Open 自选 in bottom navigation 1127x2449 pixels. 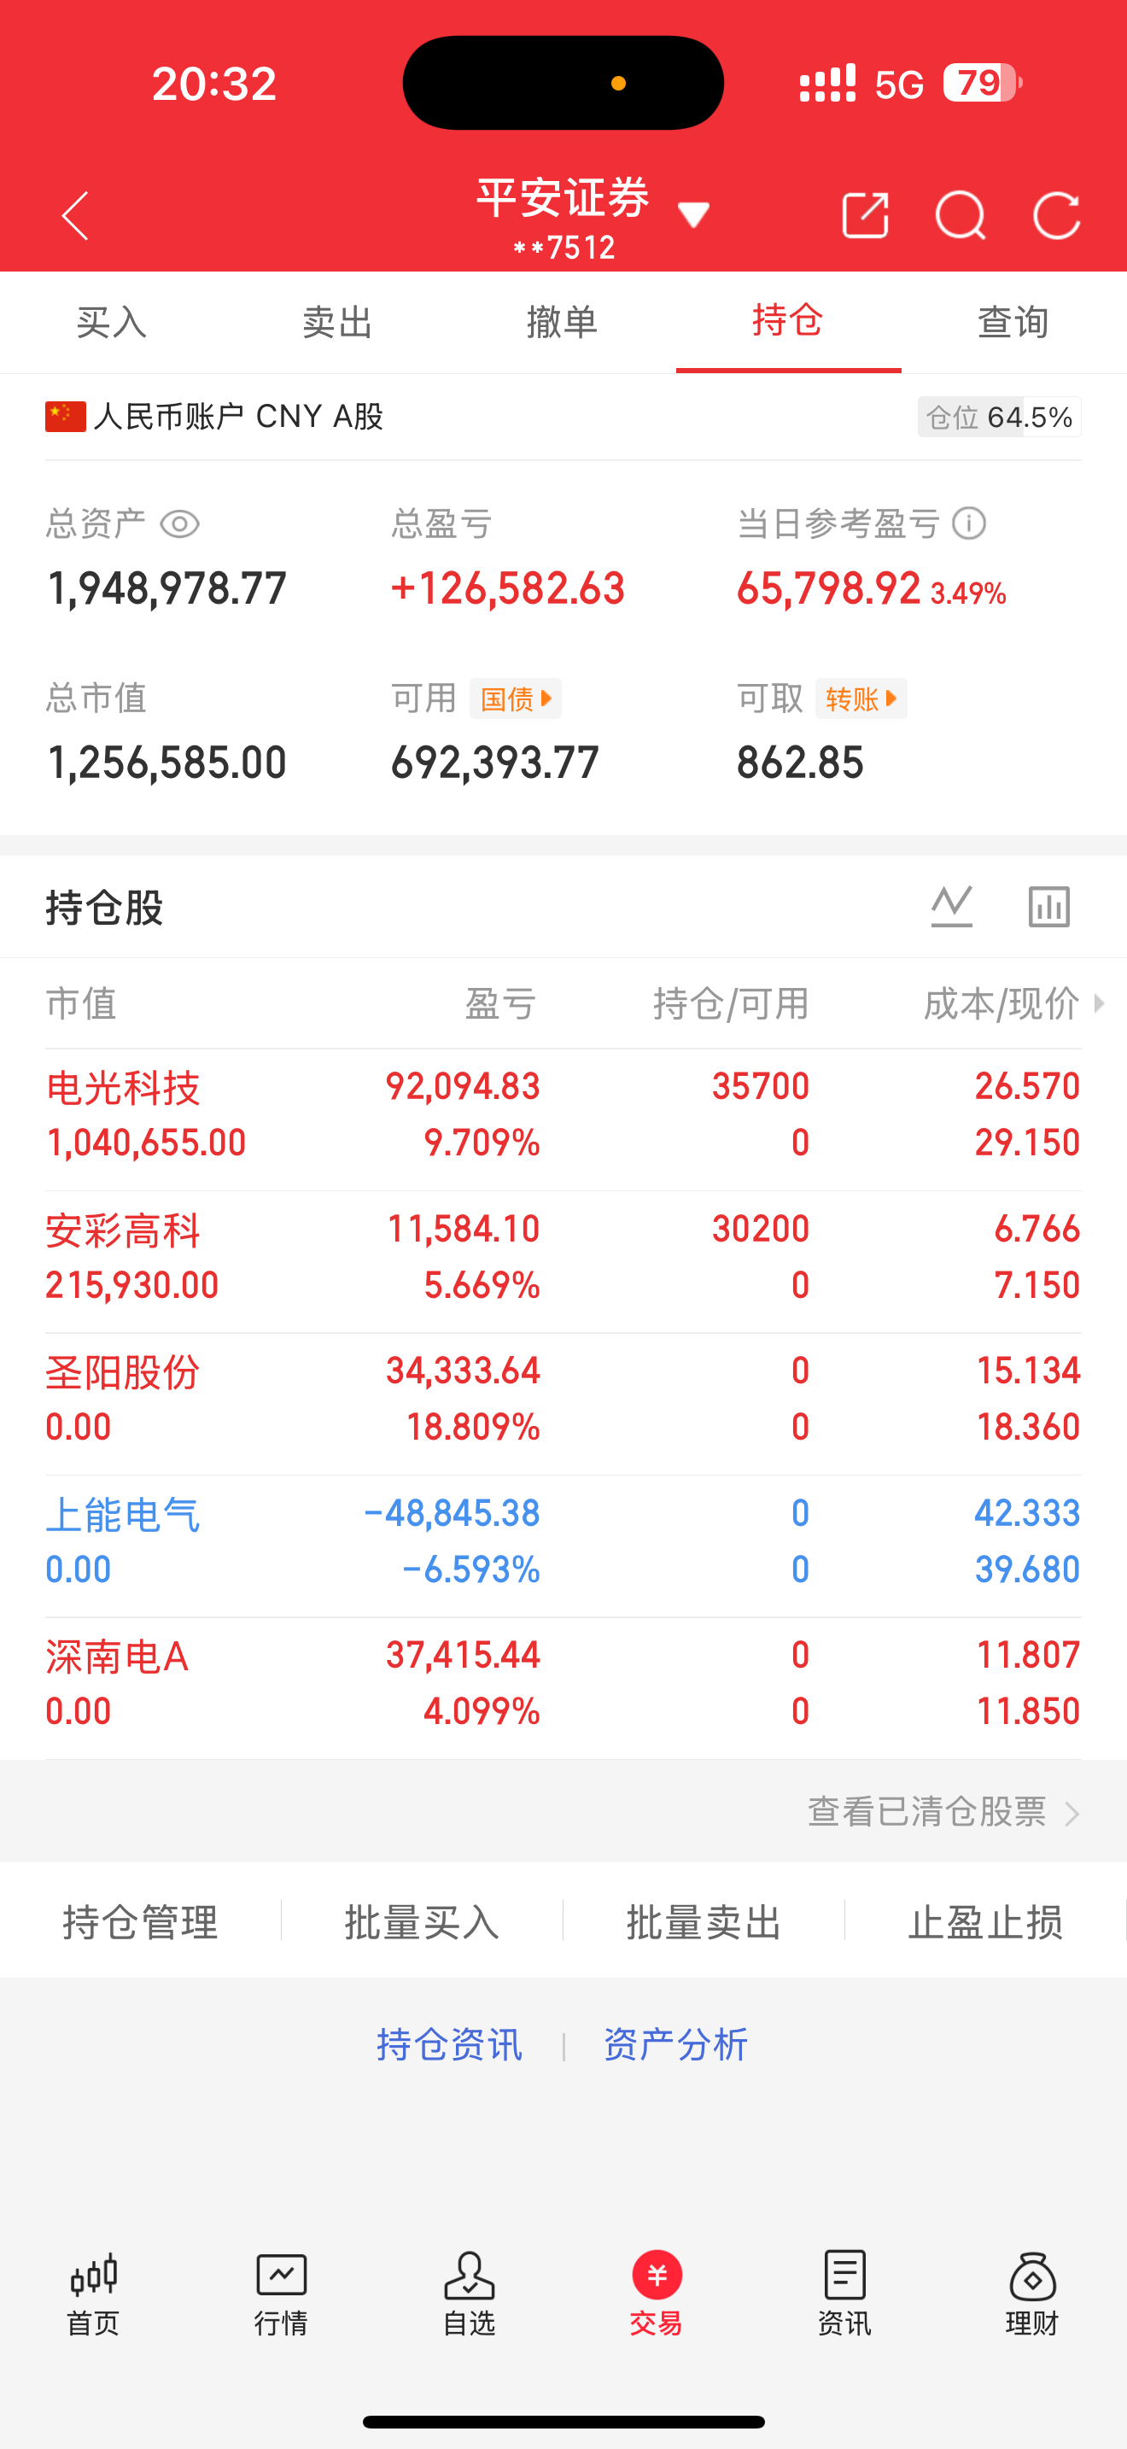[x=470, y=2294]
